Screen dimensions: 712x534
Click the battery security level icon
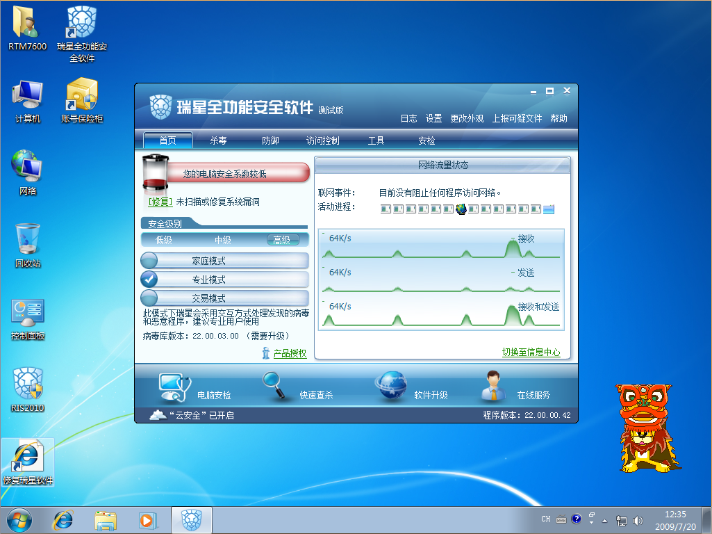click(x=156, y=172)
